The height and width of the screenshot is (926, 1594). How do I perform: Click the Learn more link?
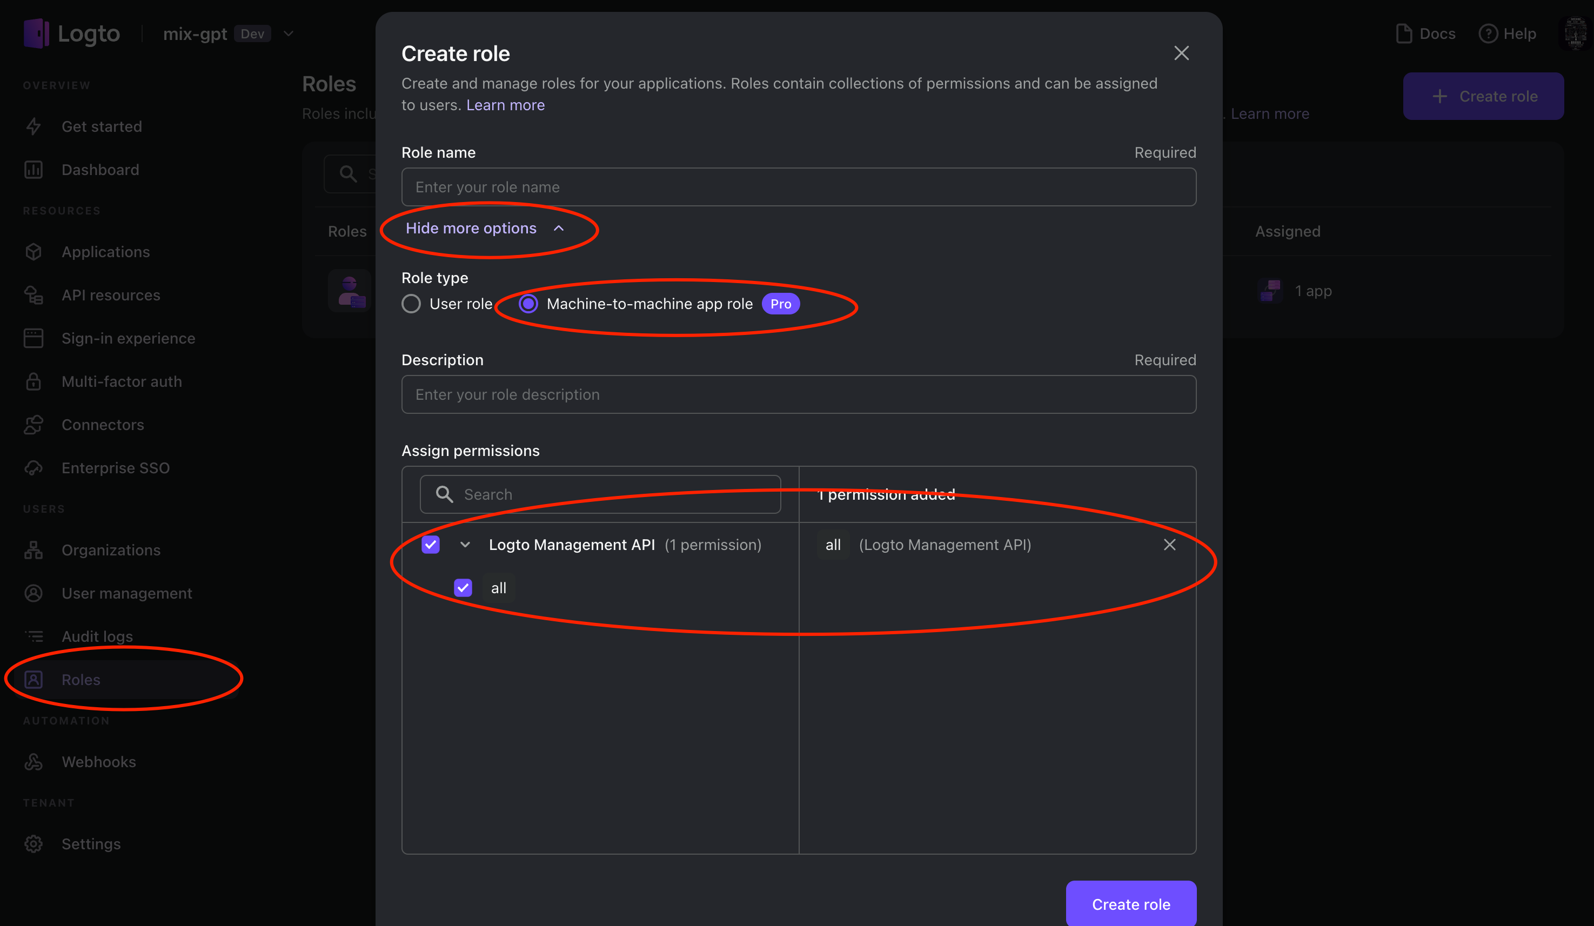tap(506, 105)
